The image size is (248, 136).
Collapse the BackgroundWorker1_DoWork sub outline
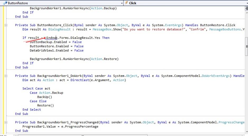point(6,76)
